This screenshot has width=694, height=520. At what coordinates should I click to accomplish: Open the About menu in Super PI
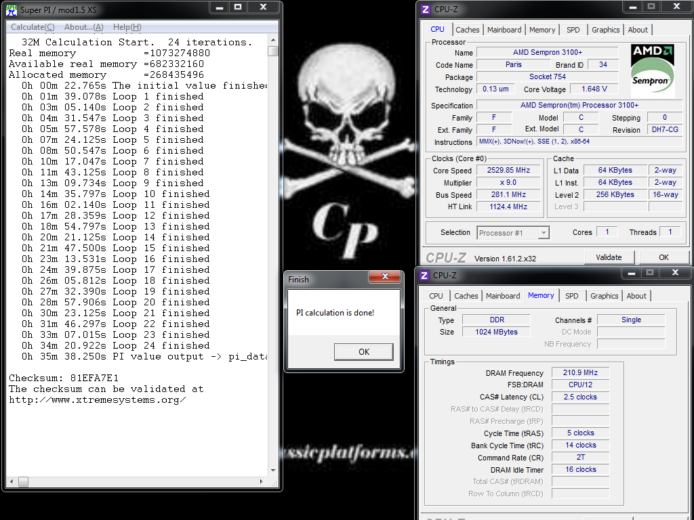click(x=83, y=27)
